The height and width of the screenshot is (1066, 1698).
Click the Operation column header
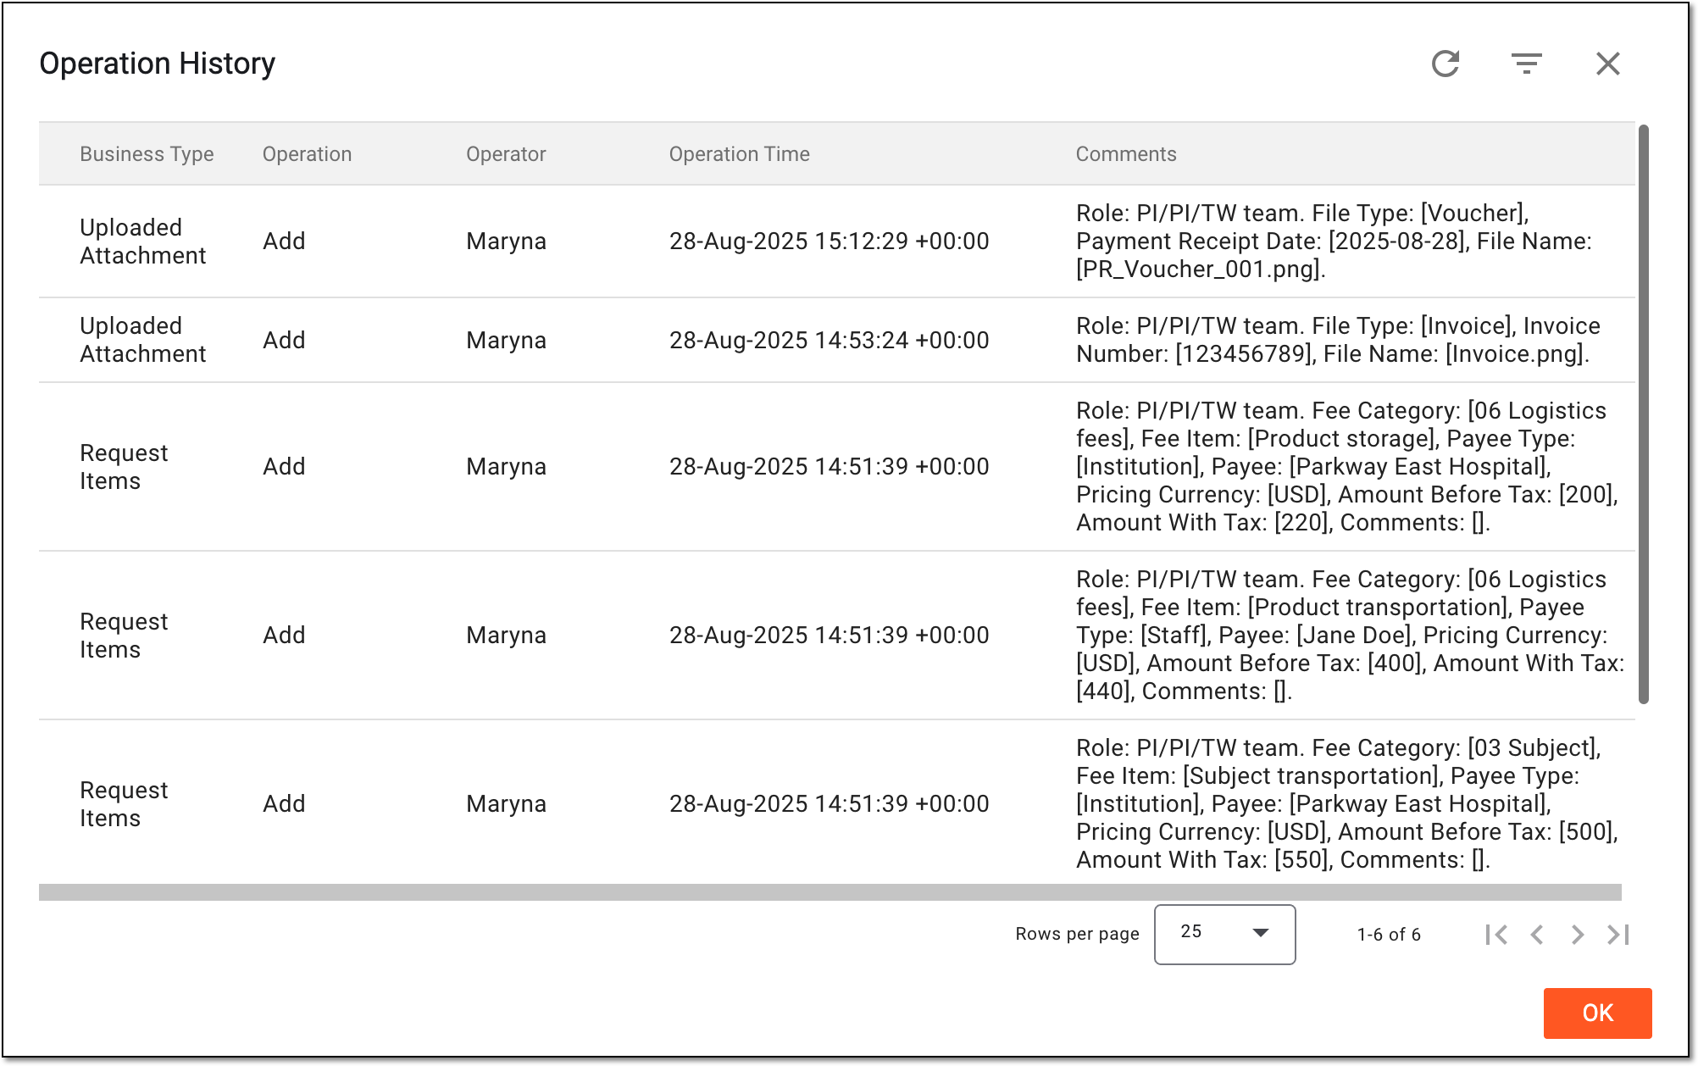307,154
